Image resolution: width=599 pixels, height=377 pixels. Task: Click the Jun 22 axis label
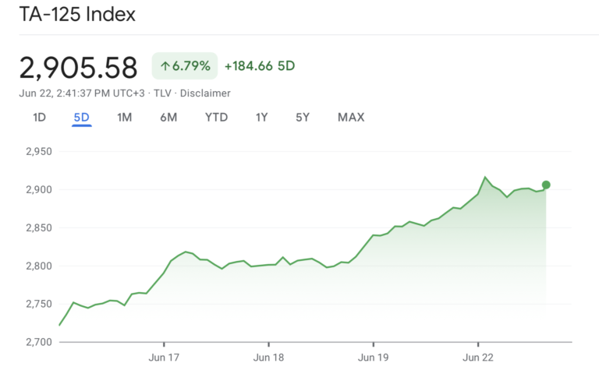478,358
